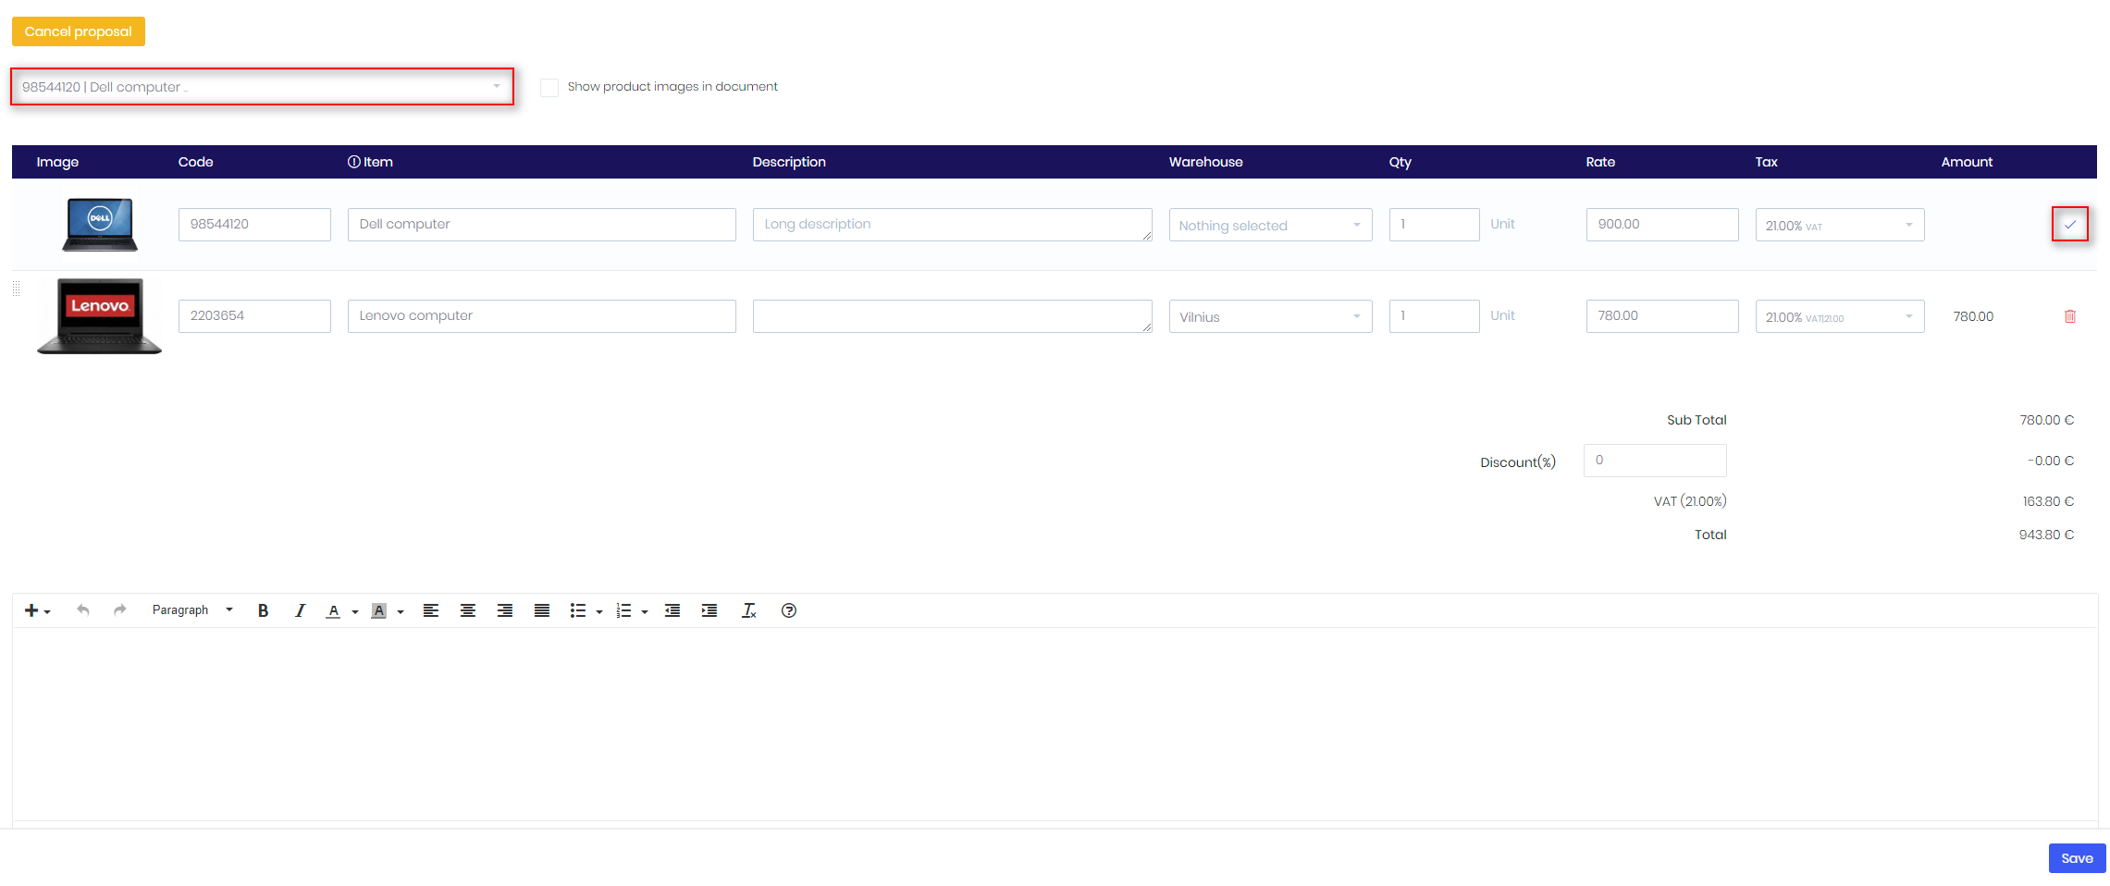Viewport: 2110px width, 886px height.
Task: Click the blue checkmark to add item
Action: pyautogui.click(x=2070, y=225)
